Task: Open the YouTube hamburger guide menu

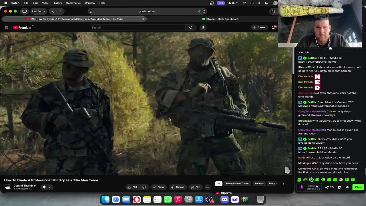Action: (6, 27)
